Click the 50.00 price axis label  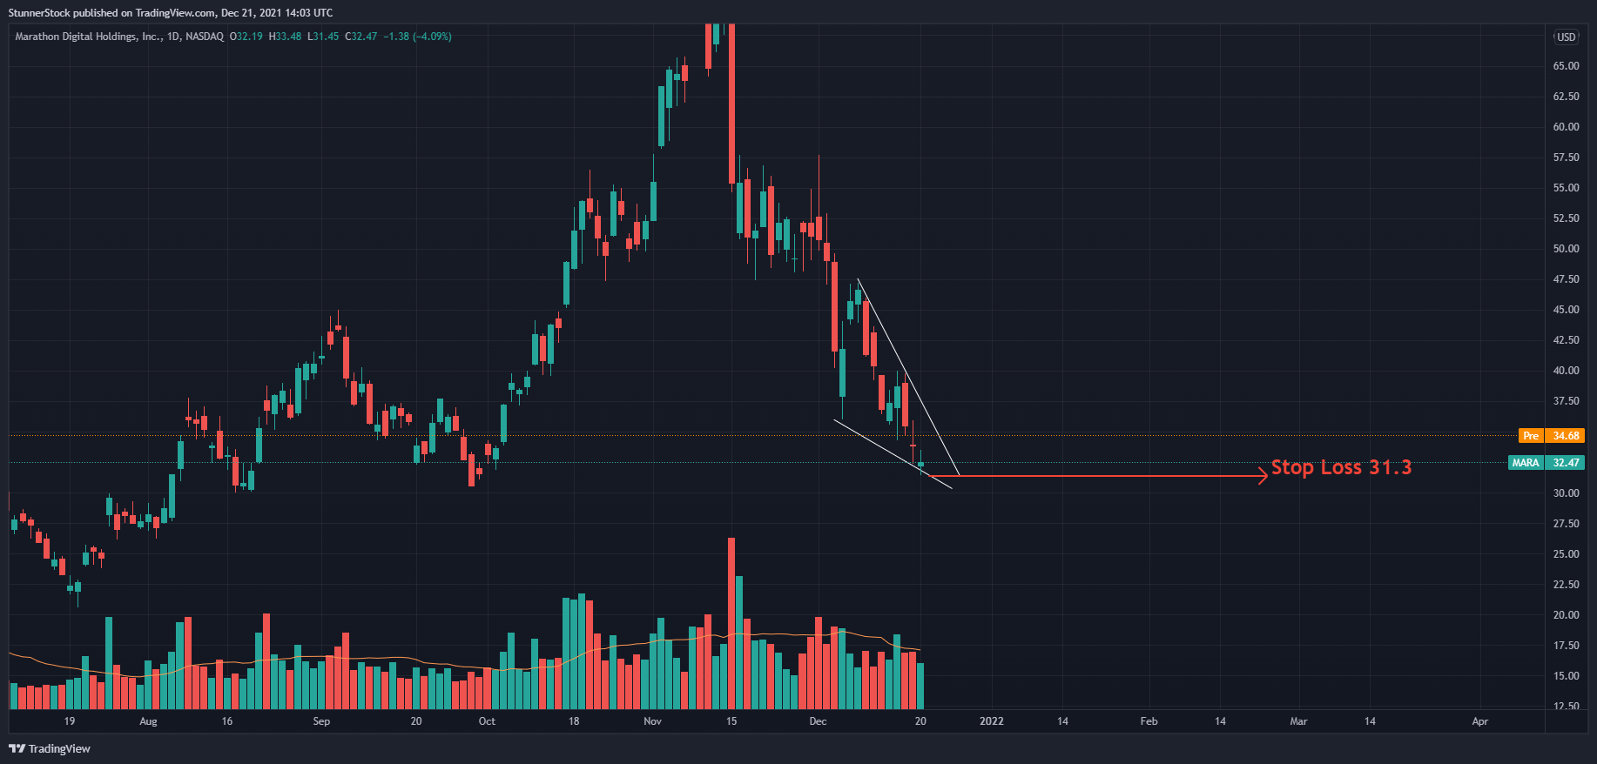(1566, 249)
